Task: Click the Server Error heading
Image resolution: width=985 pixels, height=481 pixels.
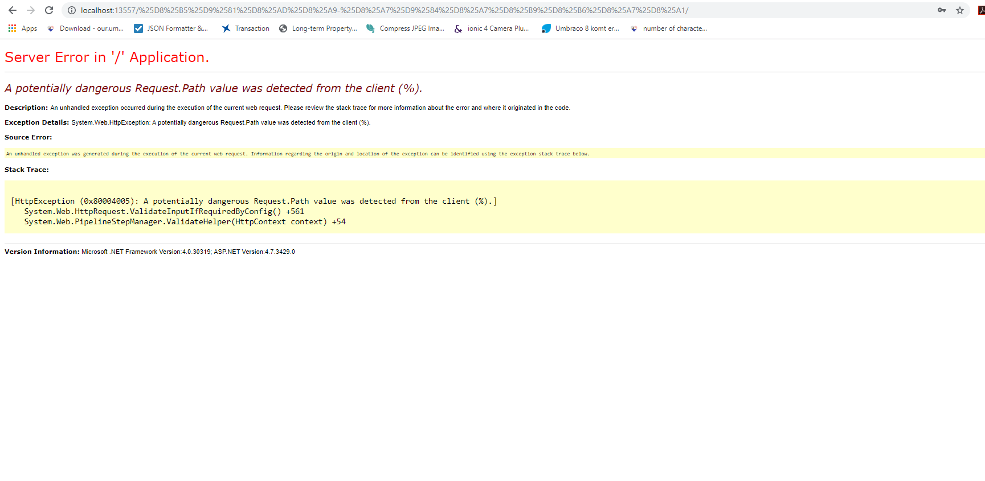Action: coord(107,57)
